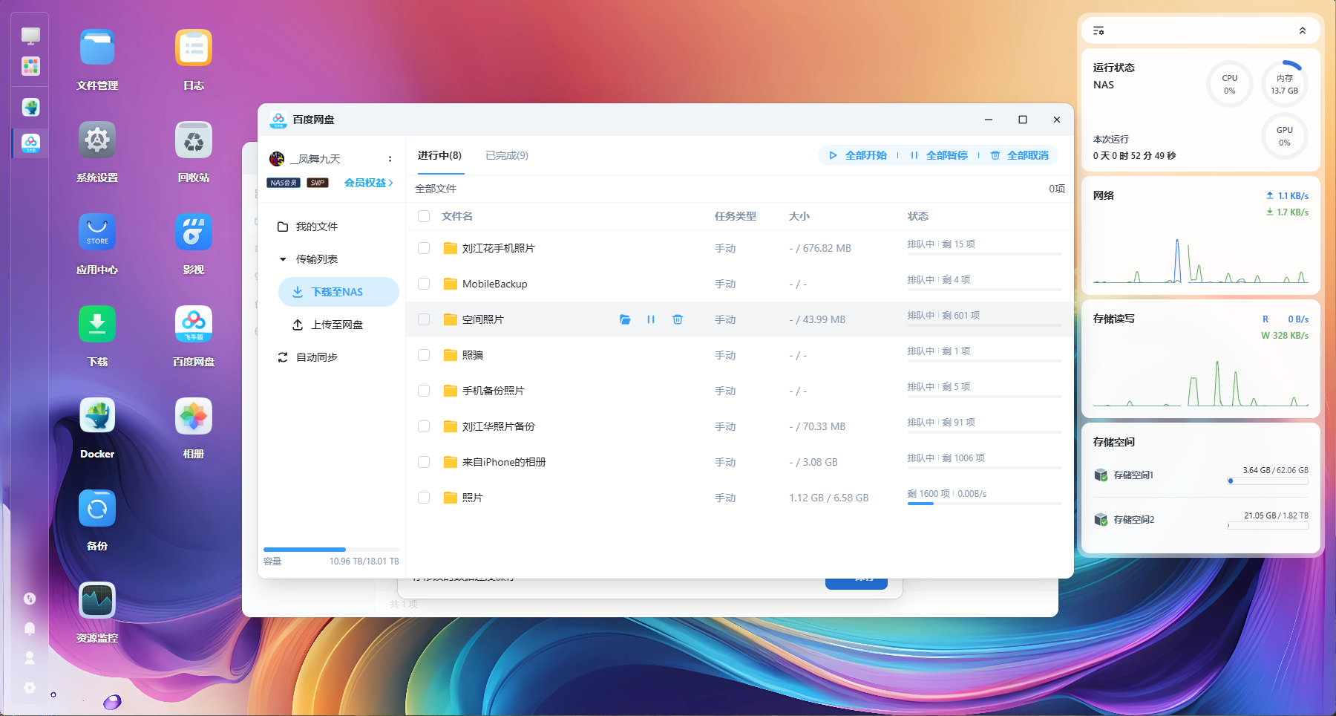The height and width of the screenshot is (716, 1336).
Task: Click 全部开始 to start all tasks
Action: pyautogui.click(x=857, y=155)
